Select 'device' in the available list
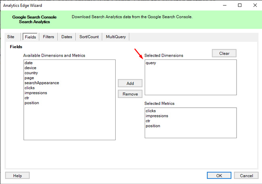The height and width of the screenshot is (184, 262). point(30,68)
